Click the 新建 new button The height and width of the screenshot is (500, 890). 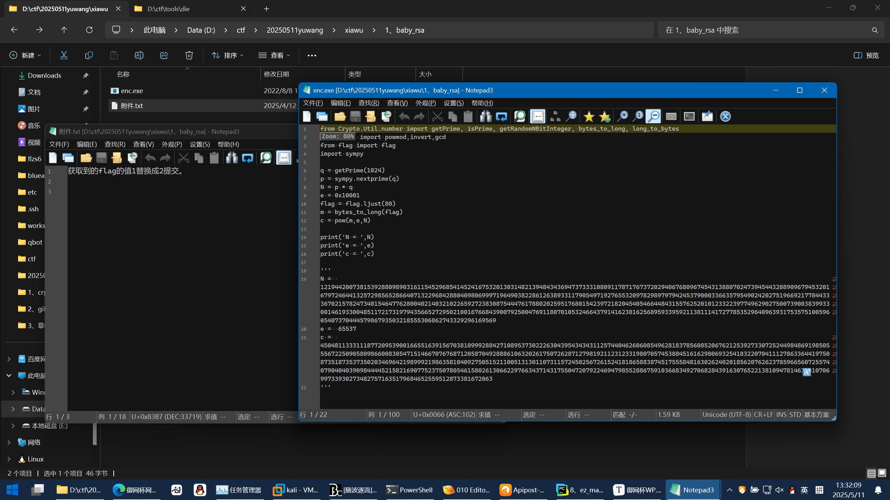pos(25,55)
